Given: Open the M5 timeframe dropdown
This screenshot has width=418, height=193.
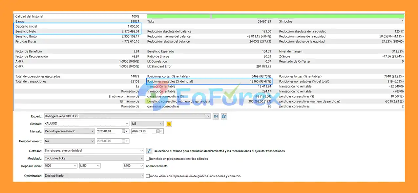Looking at the screenshot, I should (147, 124).
